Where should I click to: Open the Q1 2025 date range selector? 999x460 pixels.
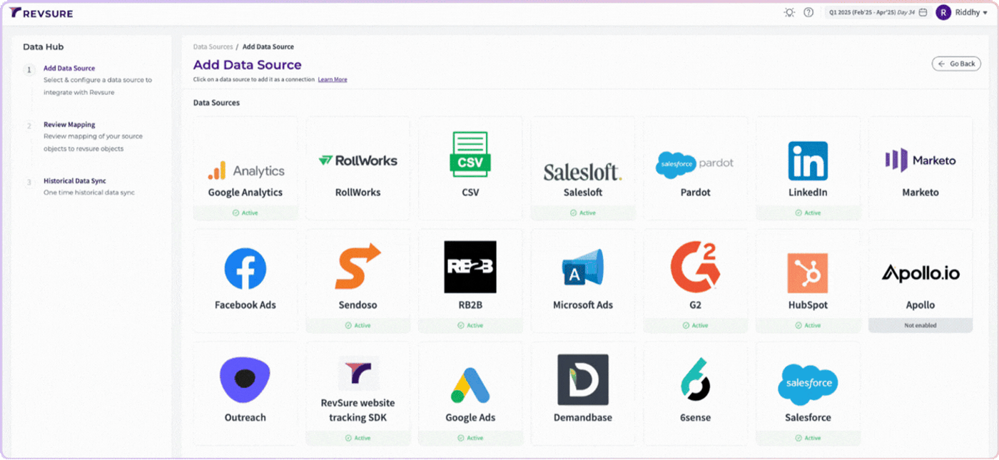point(877,12)
